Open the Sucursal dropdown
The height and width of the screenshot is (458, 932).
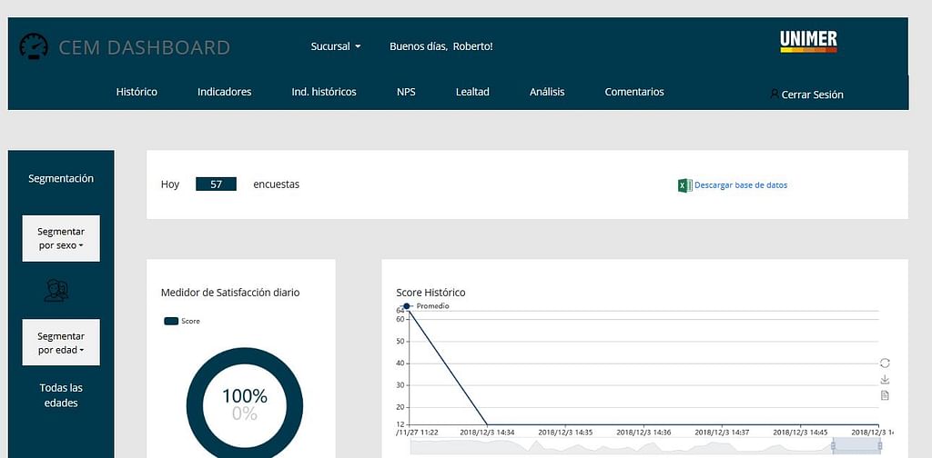[x=335, y=46]
